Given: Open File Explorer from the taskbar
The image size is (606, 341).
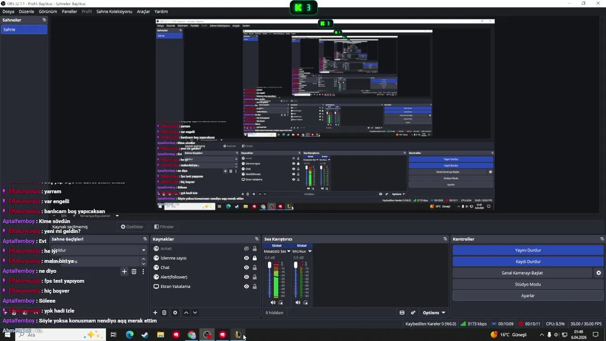Looking at the screenshot, I should coord(160,335).
